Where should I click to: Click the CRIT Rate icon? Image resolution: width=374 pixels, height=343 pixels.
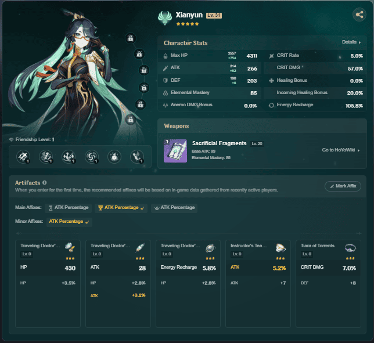click(x=271, y=56)
